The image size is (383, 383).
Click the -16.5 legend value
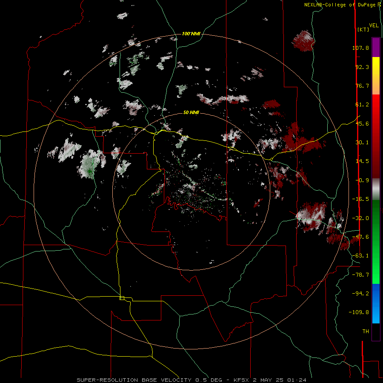tap(360, 199)
